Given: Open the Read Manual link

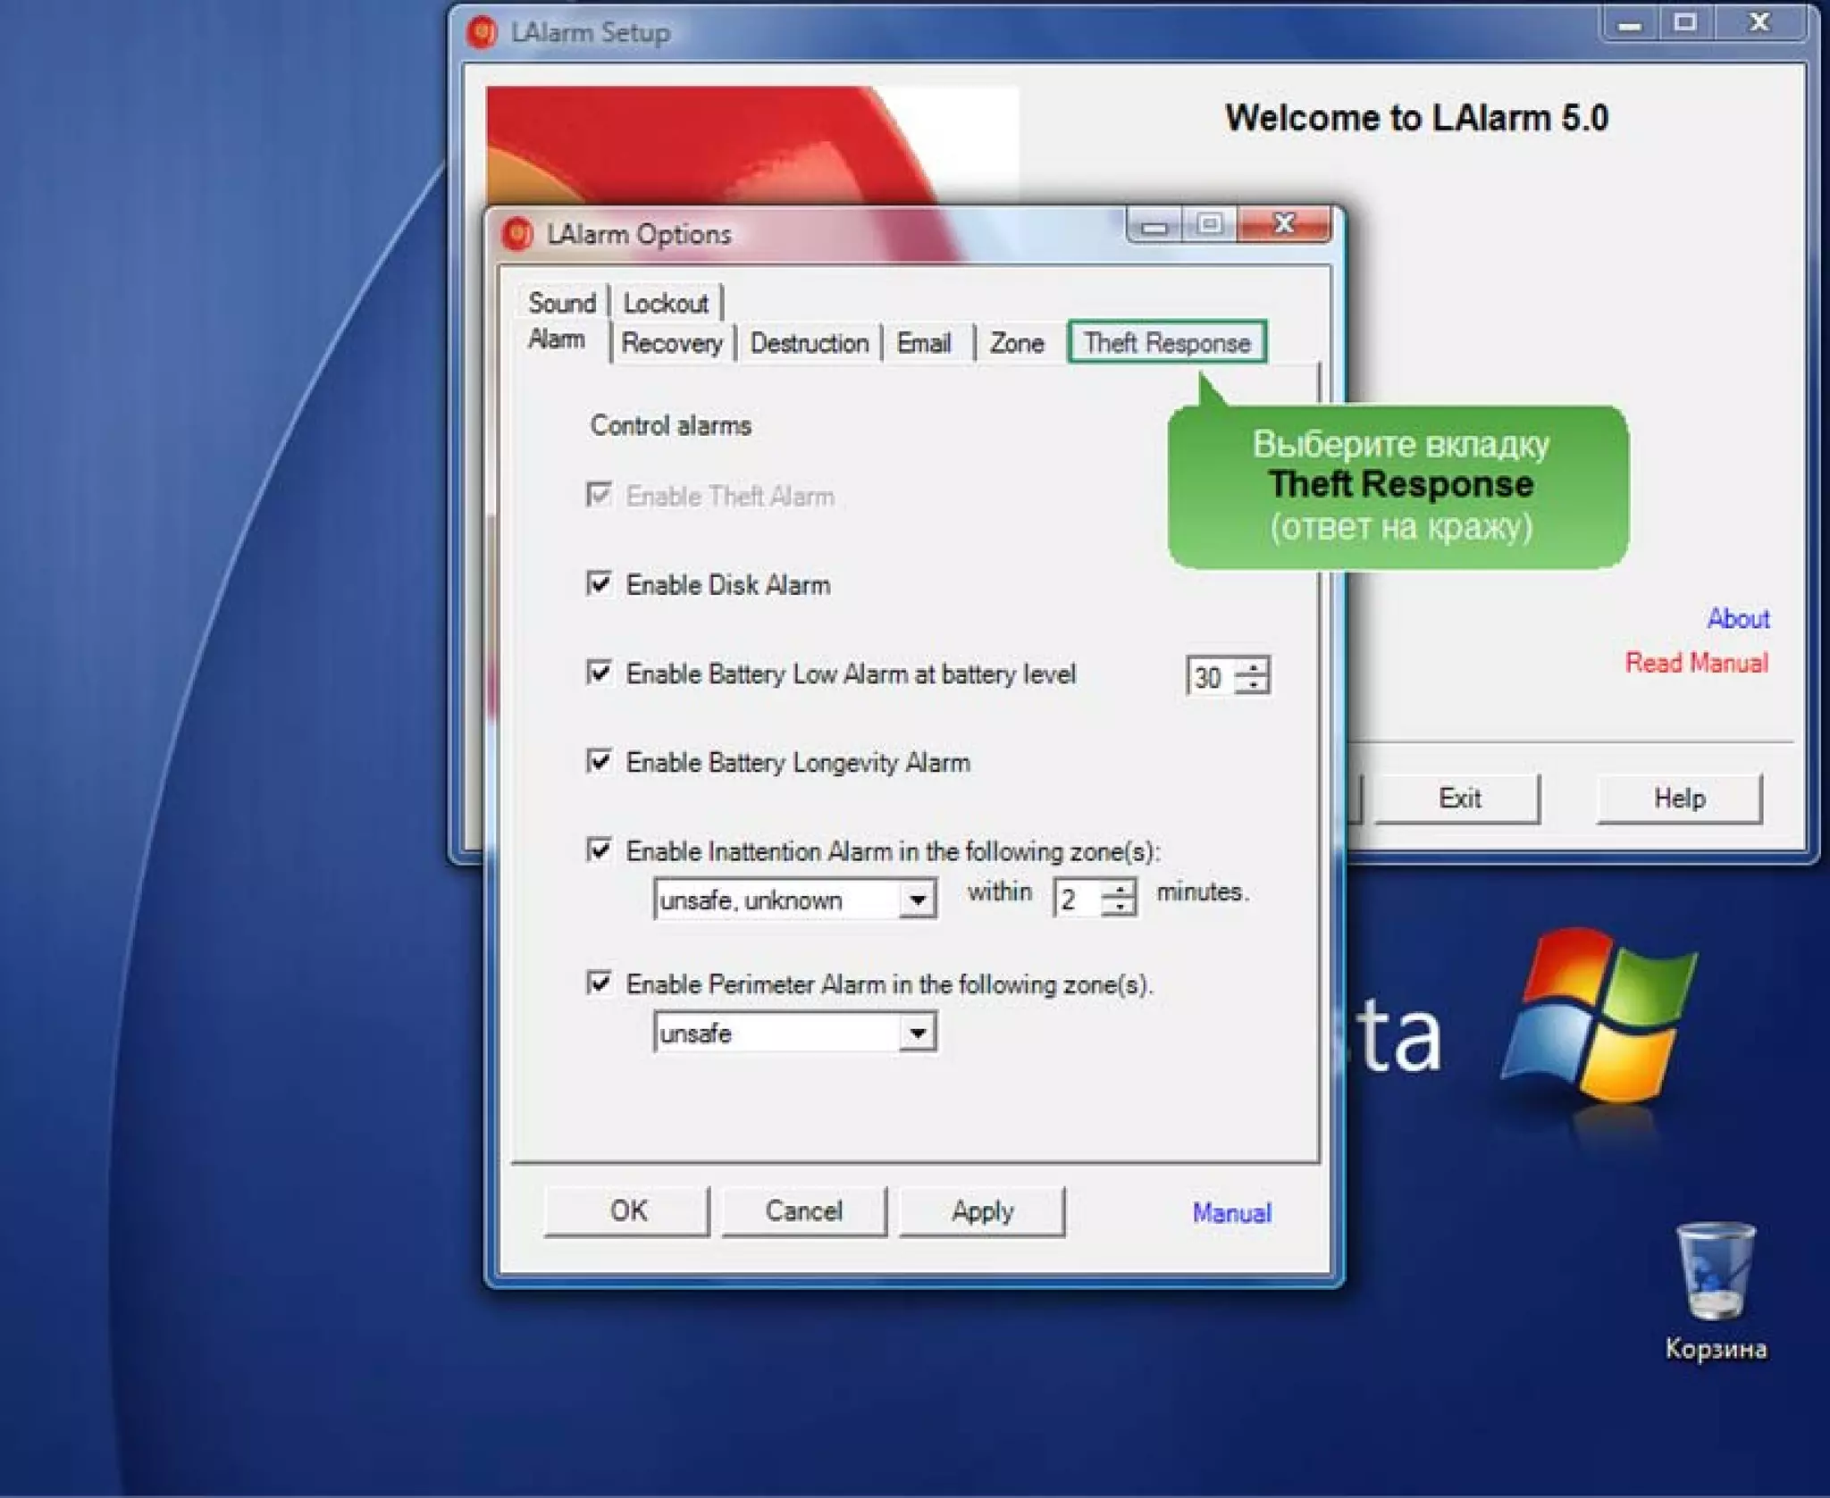Looking at the screenshot, I should pyautogui.click(x=1695, y=663).
